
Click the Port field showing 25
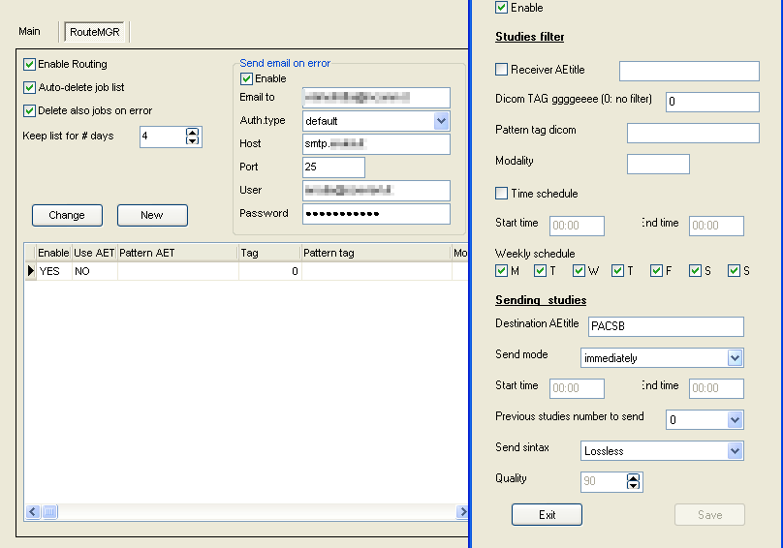pos(333,167)
